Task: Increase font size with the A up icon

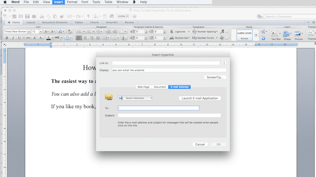Action: pyautogui.click(x=46, y=32)
